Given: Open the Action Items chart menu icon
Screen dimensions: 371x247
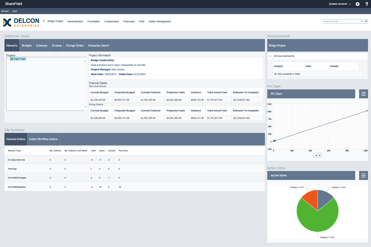Looking at the screenshot, I should point(363,175).
